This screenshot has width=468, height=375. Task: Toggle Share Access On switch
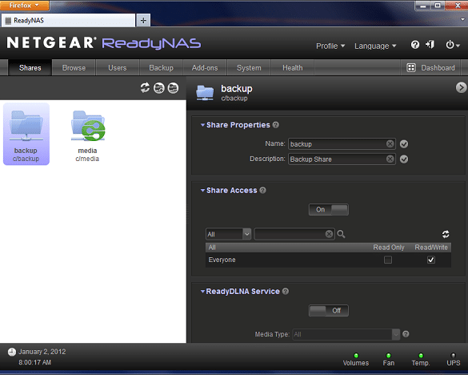pos(328,210)
